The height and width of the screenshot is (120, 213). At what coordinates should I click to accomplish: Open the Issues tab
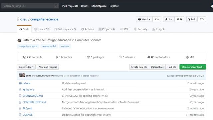41,29
